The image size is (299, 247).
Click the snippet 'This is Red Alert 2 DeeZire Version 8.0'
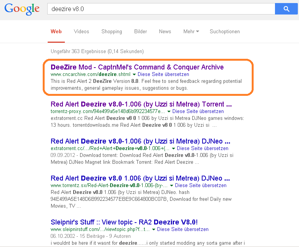(x=95, y=81)
